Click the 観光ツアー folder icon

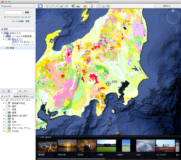[10, 39]
